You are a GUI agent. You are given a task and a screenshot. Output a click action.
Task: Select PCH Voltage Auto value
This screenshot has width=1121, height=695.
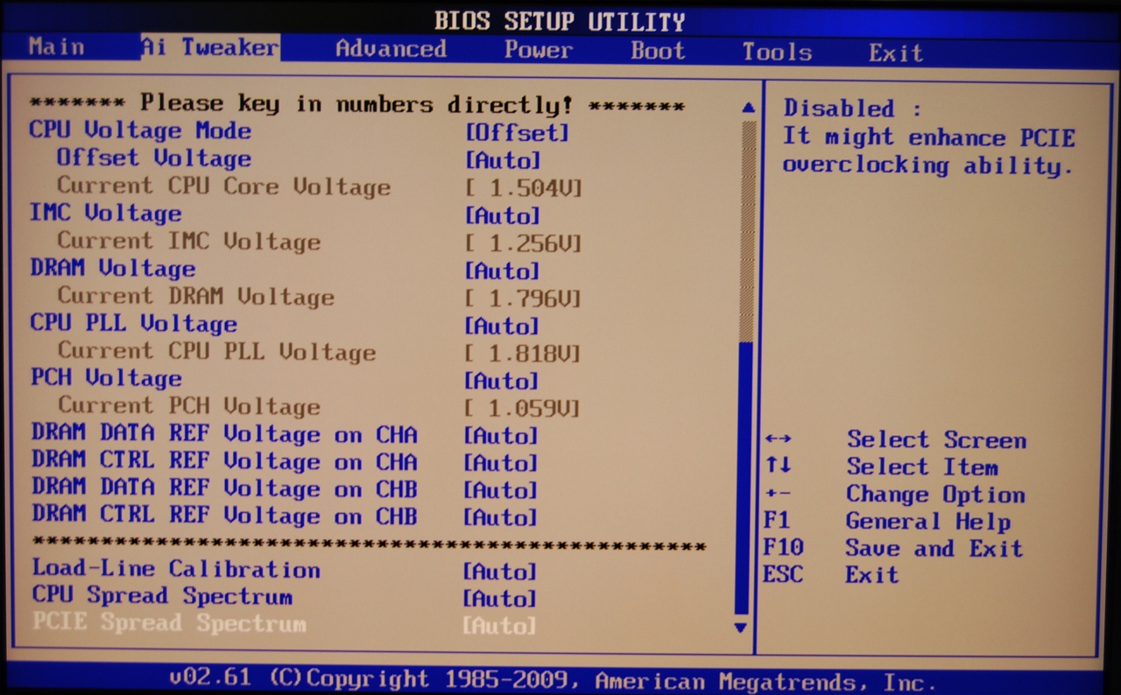tap(501, 381)
